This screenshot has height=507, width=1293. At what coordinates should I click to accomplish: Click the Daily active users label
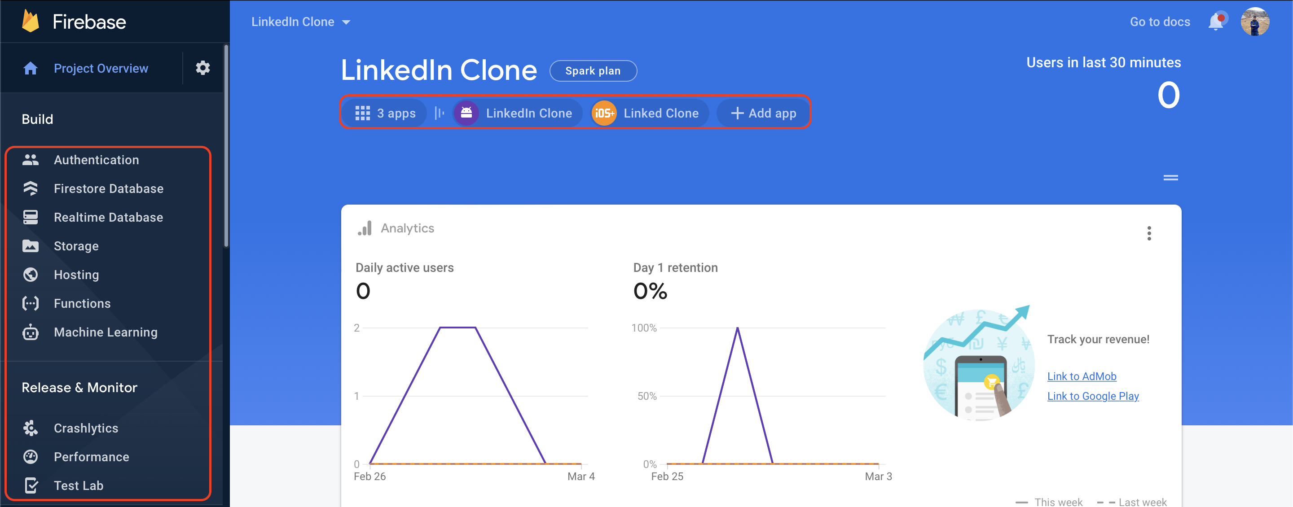click(x=405, y=268)
